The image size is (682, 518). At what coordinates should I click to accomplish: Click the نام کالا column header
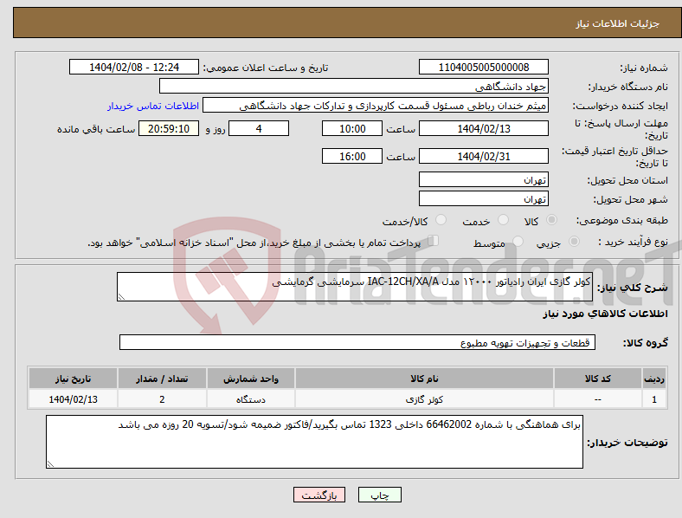[424, 379]
